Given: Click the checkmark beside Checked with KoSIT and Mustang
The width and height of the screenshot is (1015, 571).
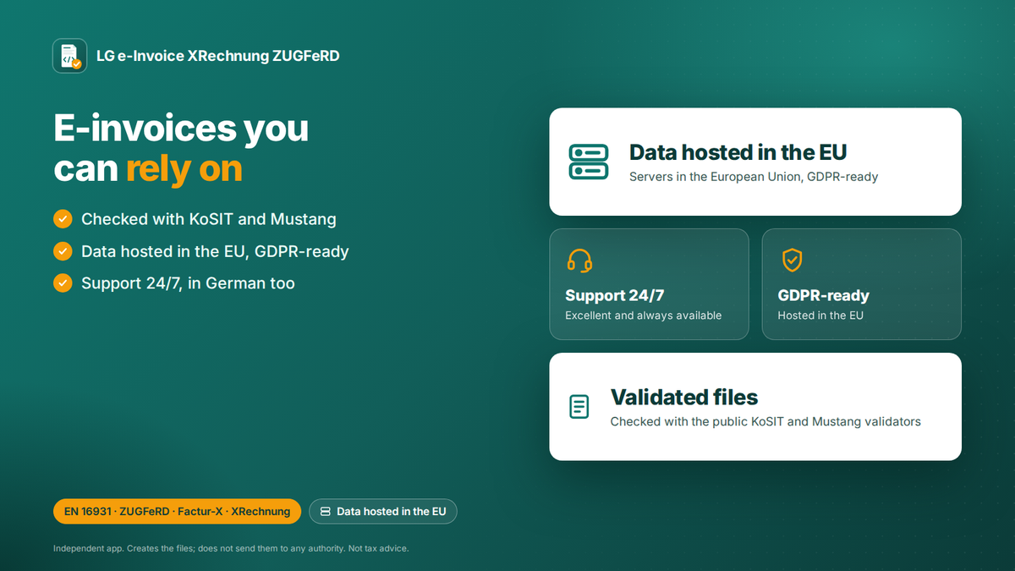Looking at the screenshot, I should pos(63,219).
